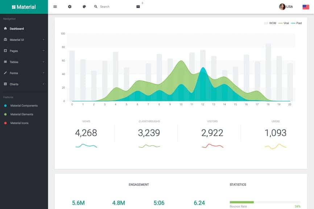Click the color palette theme icon
This screenshot has height=209, width=314.
(x=84, y=7)
